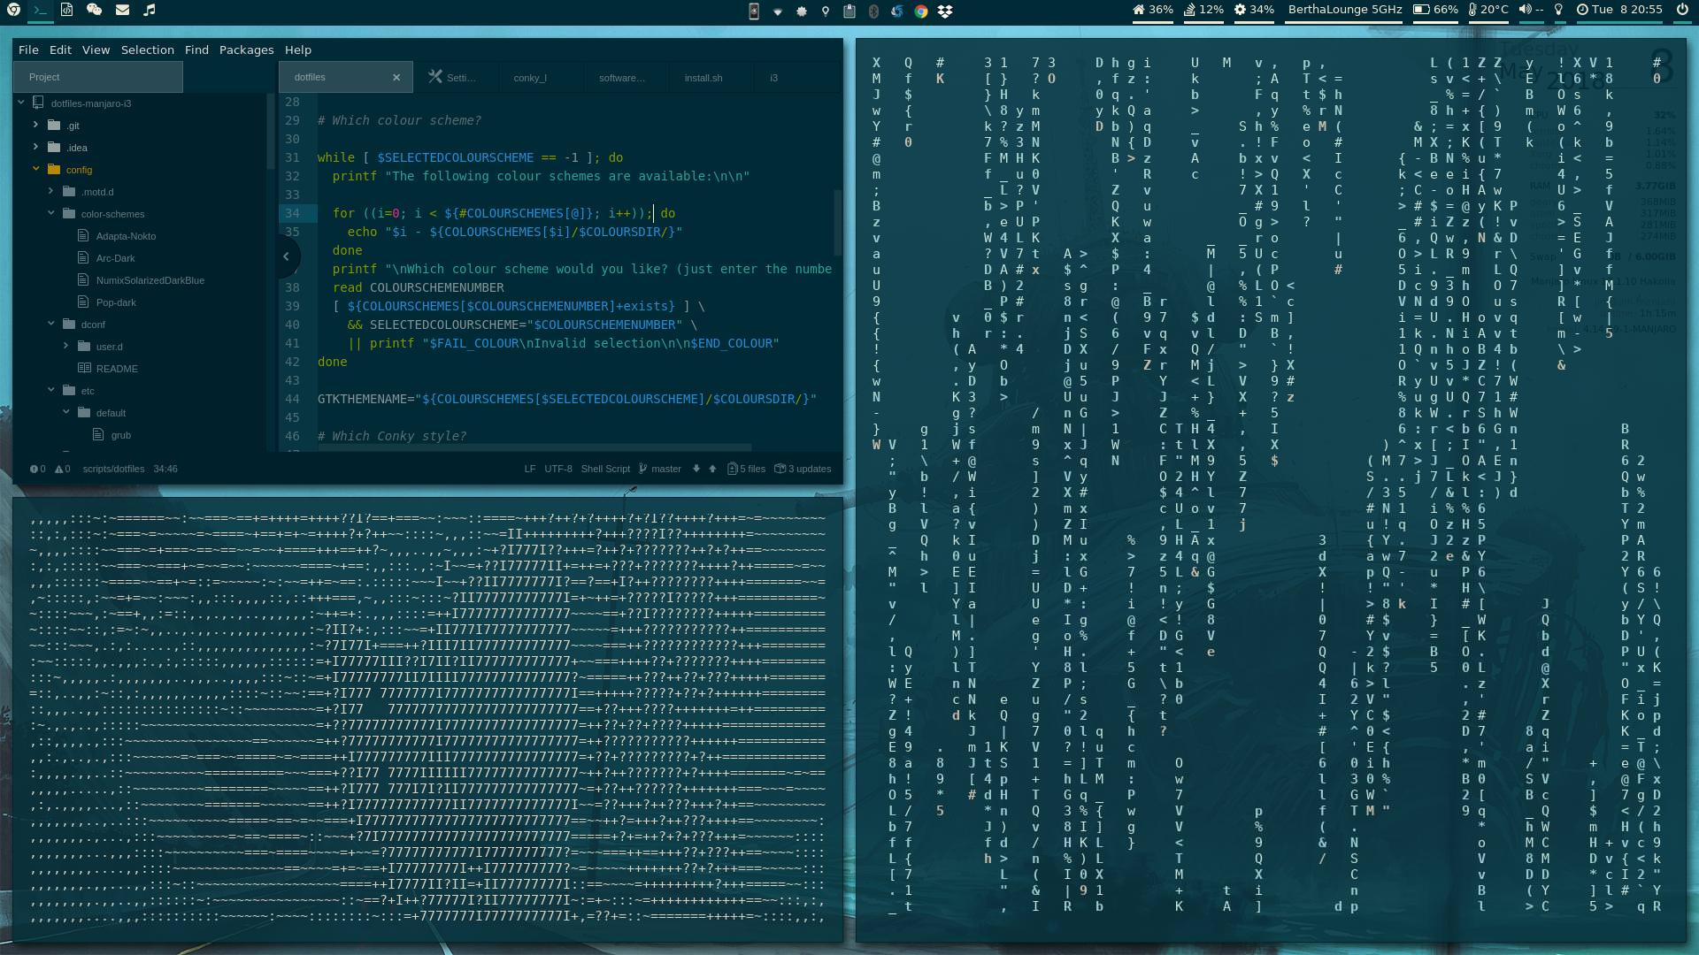Click the clipboard manager tray icon

pos(849,11)
